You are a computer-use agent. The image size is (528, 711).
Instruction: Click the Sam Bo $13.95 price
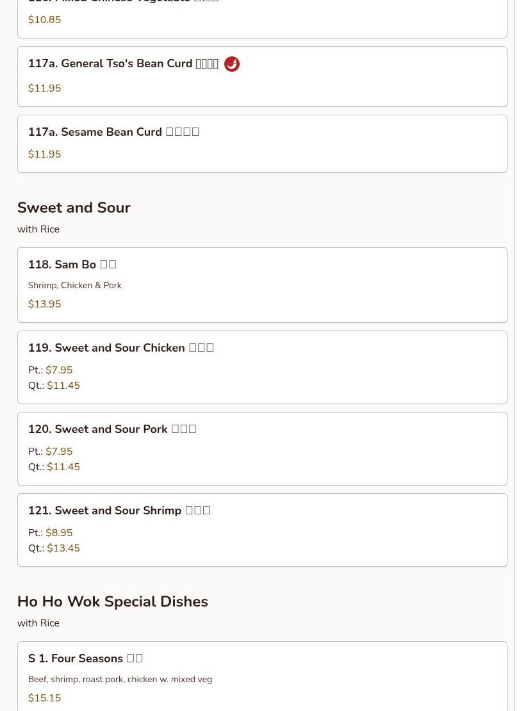pos(44,304)
